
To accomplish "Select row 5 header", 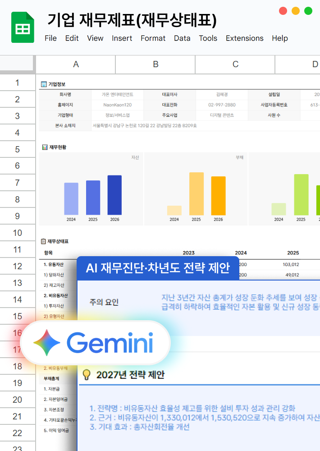I will pos(17,149).
